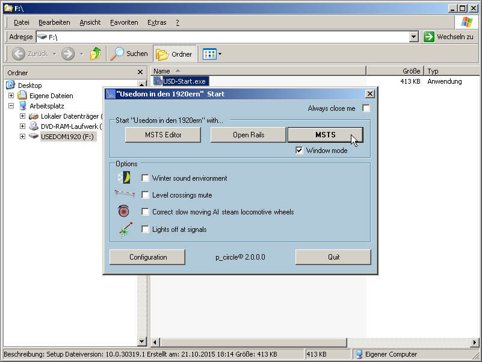Open the Suchen search tool
The width and height of the screenshot is (482, 362).
coord(129,54)
